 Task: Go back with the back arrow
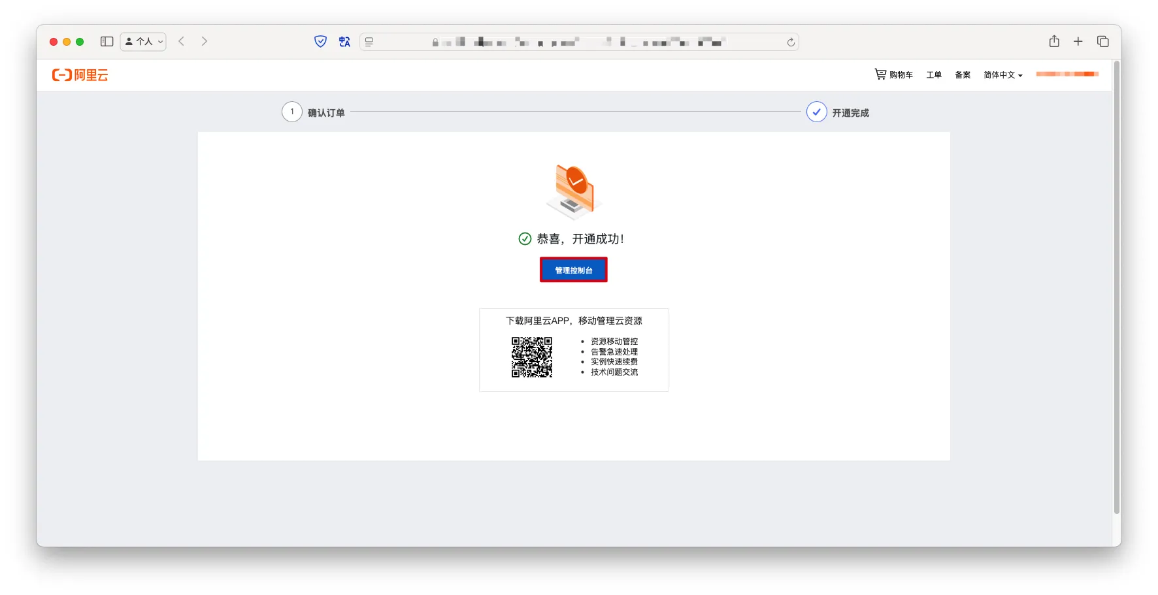pos(182,42)
